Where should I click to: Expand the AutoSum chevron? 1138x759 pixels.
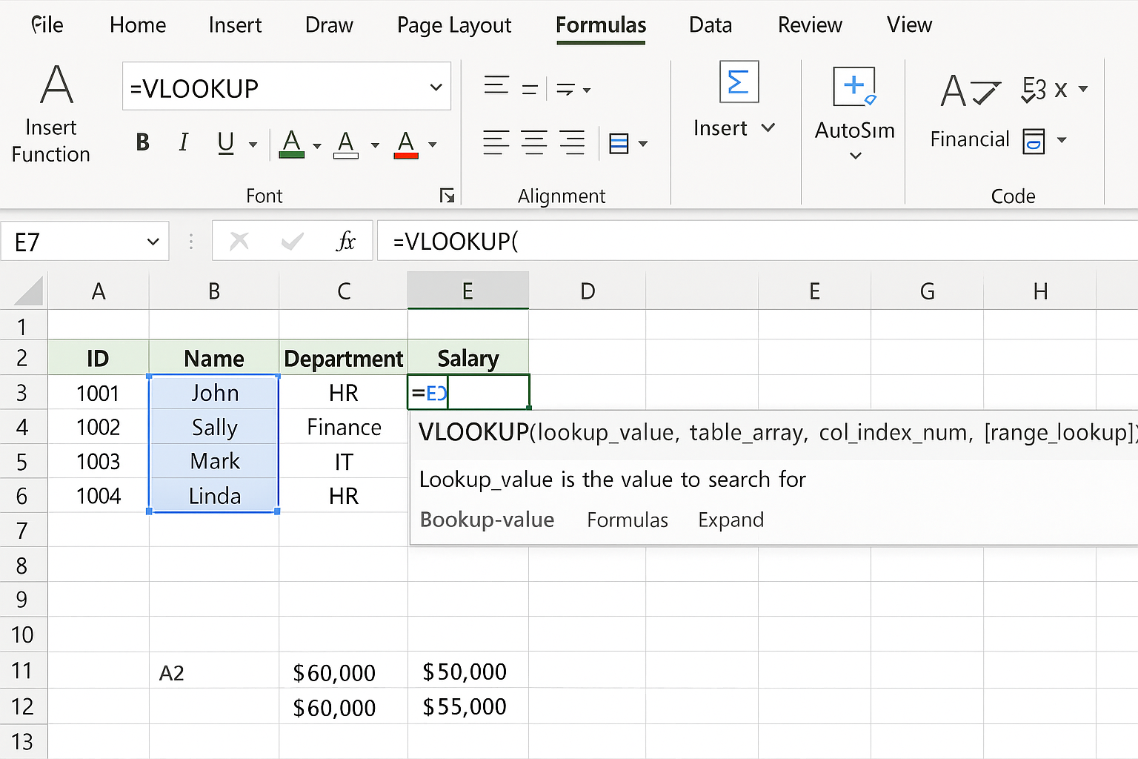(856, 156)
